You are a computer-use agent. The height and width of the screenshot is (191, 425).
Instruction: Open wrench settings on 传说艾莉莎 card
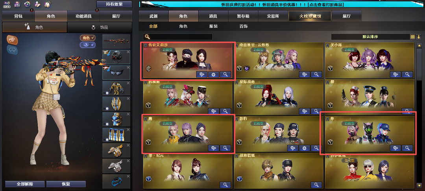[201, 74]
